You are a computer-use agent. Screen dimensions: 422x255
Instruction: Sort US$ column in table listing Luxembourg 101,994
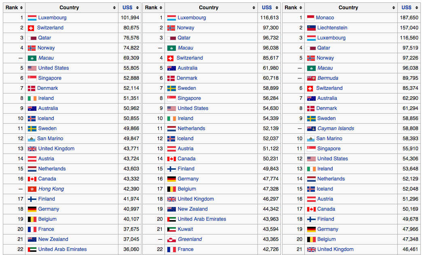[137, 8]
